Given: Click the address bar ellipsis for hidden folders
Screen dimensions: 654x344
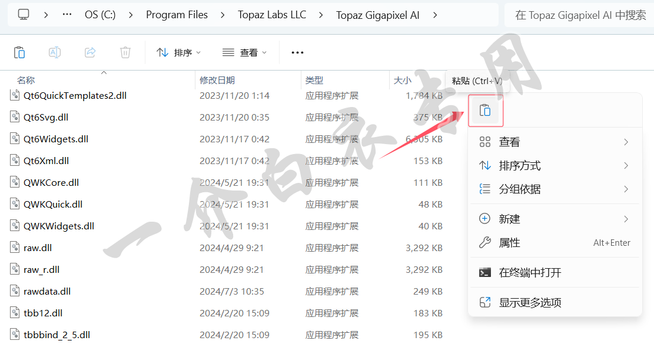Looking at the screenshot, I should 67,15.
